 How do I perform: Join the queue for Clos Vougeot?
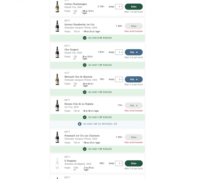pos(134,52)
